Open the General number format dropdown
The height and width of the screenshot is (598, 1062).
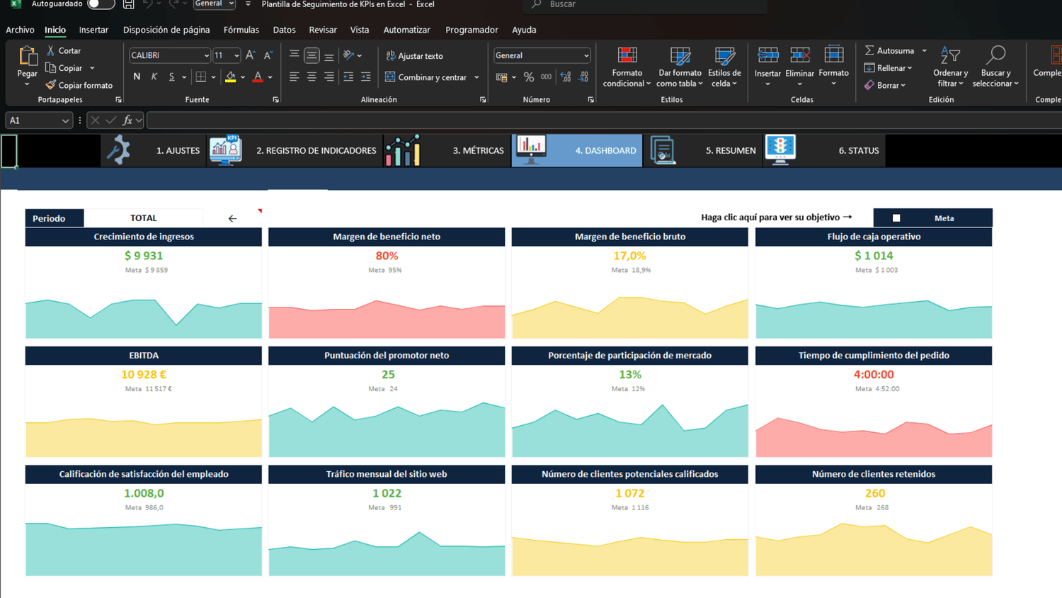point(586,55)
